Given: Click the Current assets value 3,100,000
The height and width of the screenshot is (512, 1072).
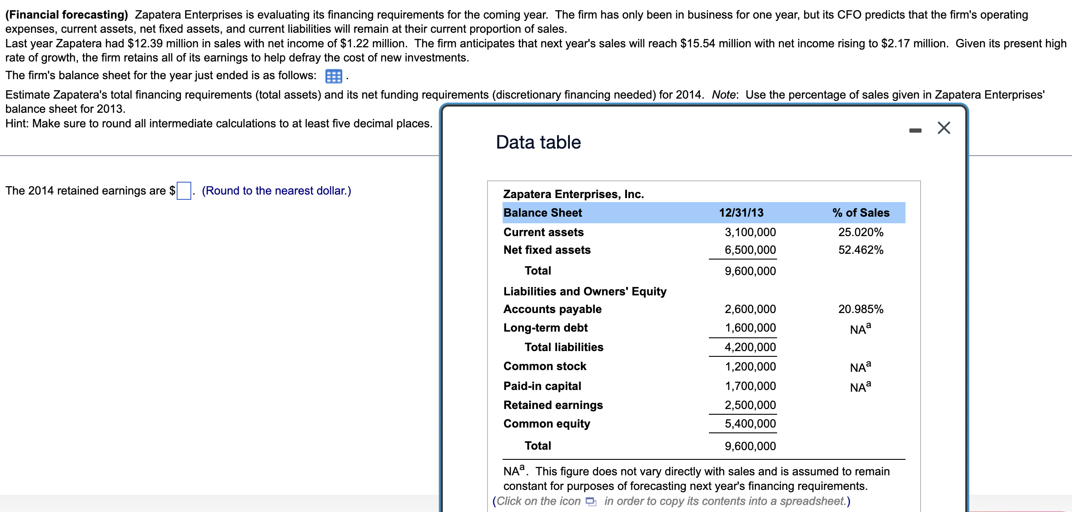Looking at the screenshot, I should point(750,232).
